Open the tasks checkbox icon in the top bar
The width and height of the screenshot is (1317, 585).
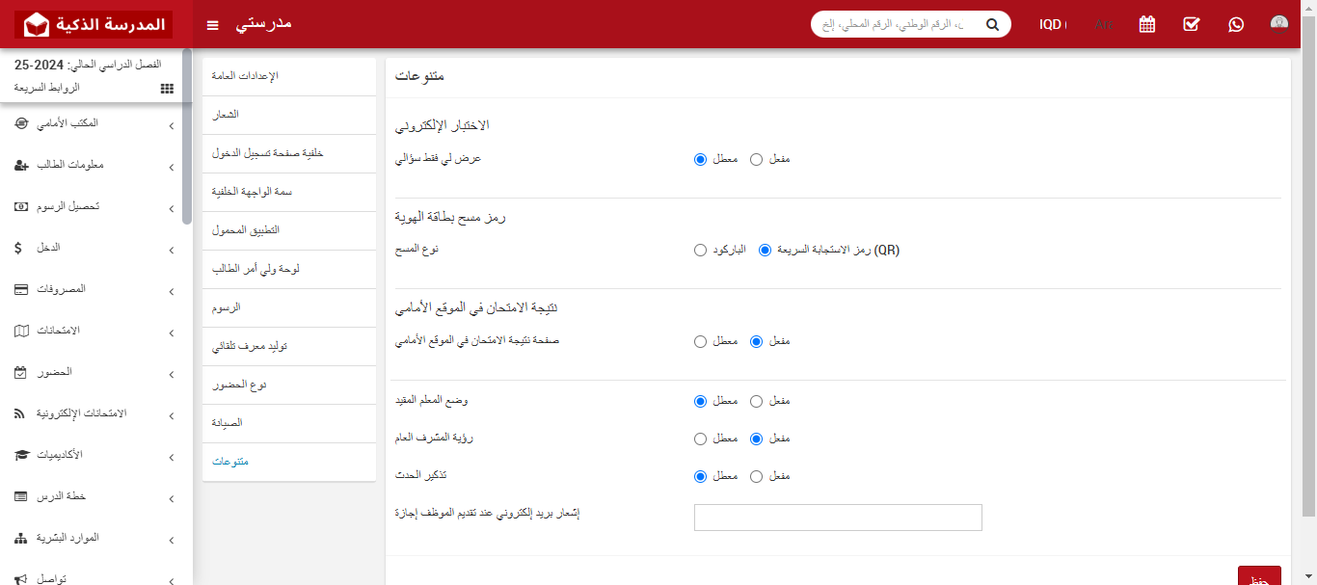coord(1192,23)
